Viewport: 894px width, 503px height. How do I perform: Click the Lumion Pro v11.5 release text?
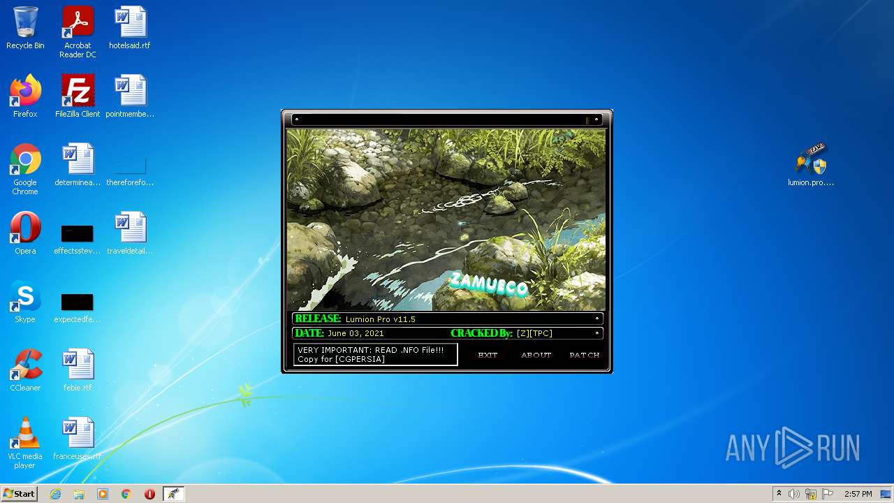coord(381,319)
